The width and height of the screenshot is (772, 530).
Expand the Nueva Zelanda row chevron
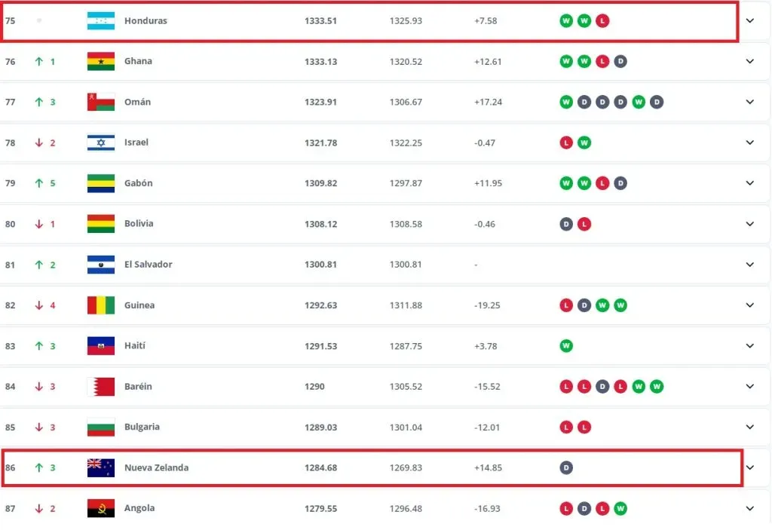749,467
